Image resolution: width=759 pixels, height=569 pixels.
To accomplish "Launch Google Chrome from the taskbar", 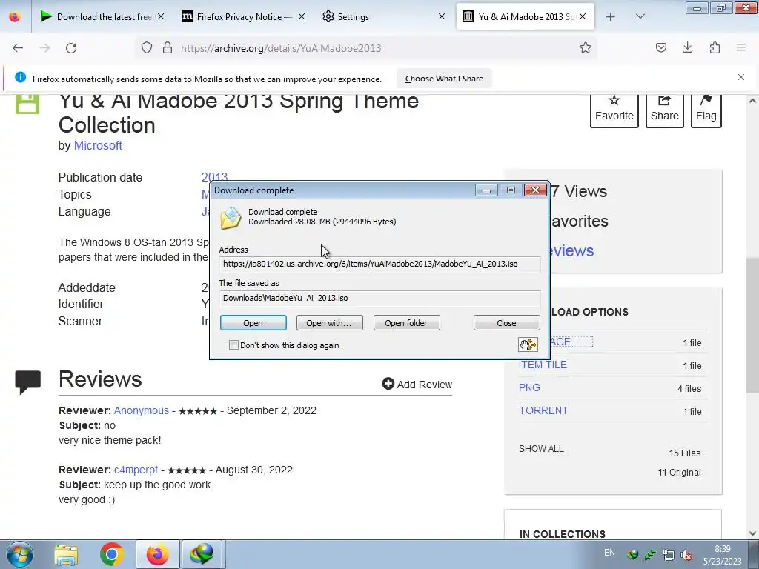I will pyautogui.click(x=112, y=554).
